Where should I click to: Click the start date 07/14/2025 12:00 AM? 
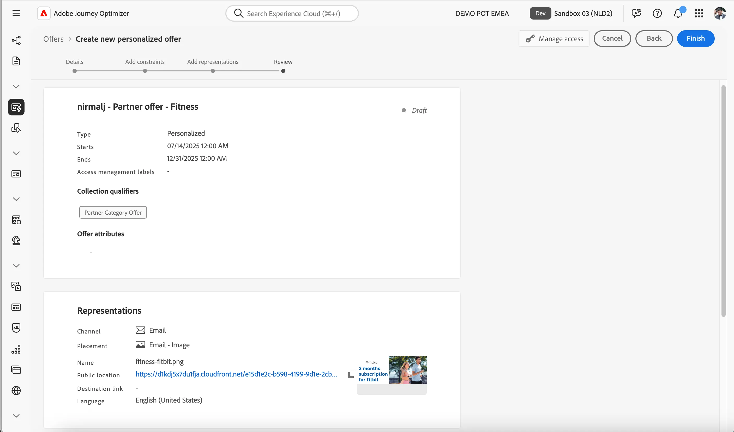pyautogui.click(x=197, y=146)
